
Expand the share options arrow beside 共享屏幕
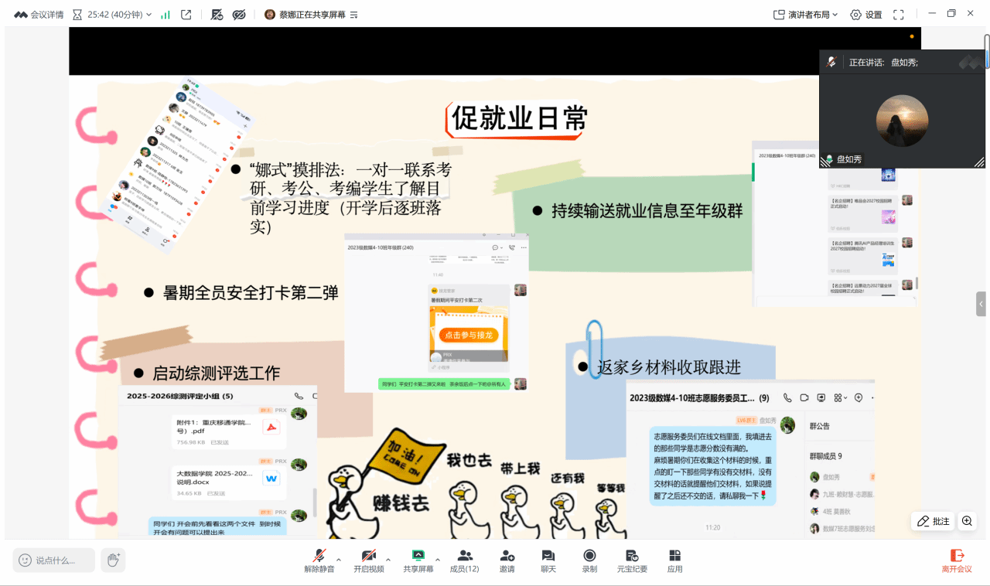tap(438, 559)
